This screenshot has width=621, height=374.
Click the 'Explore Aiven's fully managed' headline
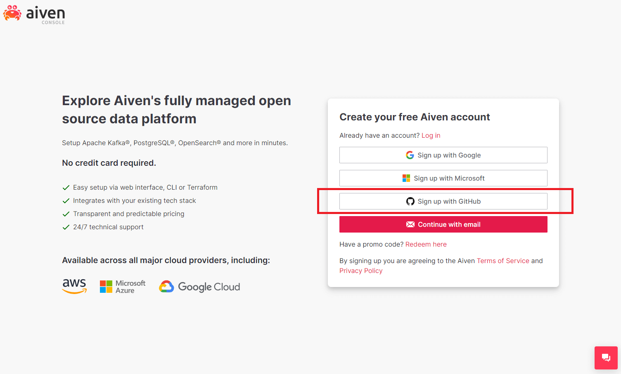pos(176,110)
